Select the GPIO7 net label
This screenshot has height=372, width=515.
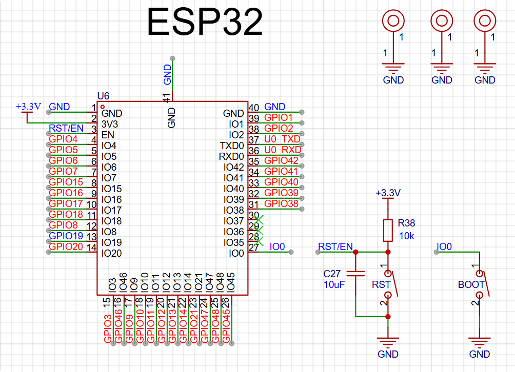63,171
